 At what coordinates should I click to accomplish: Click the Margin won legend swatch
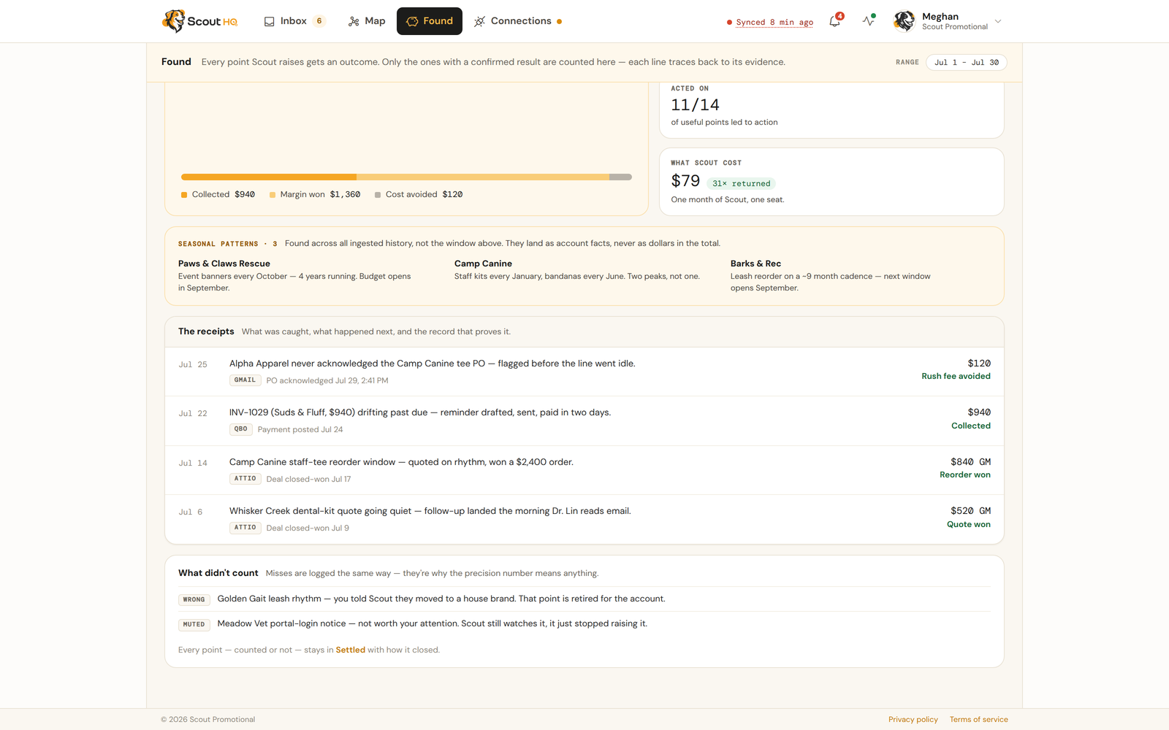click(273, 195)
